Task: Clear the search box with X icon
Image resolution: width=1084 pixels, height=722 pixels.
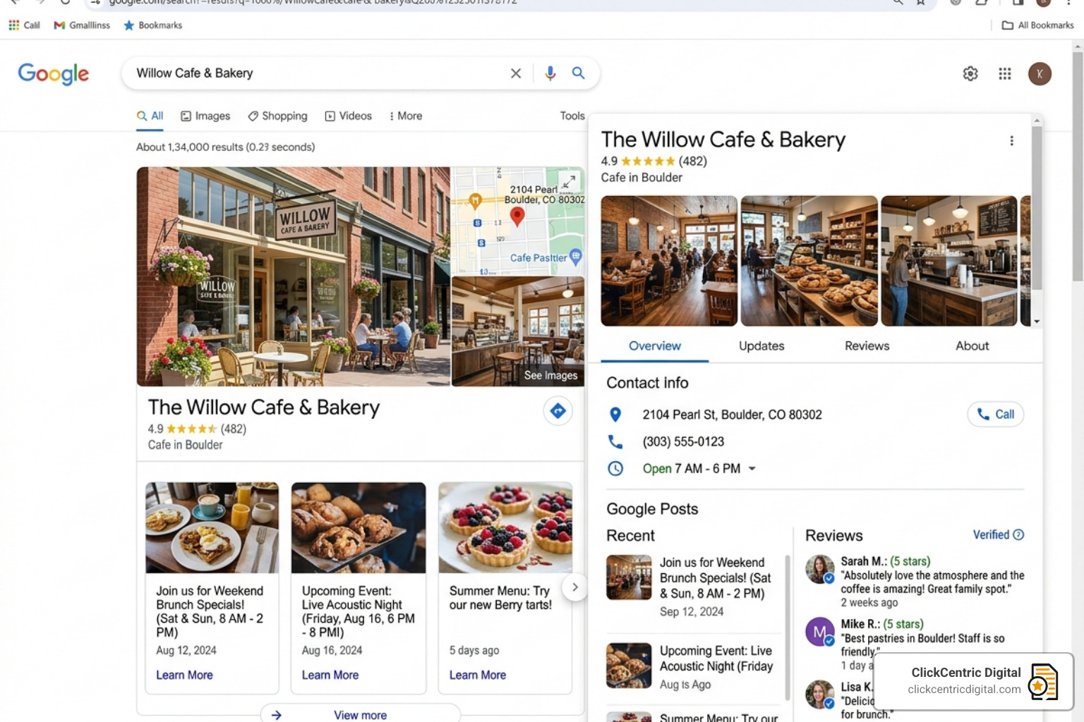Action: click(x=516, y=73)
